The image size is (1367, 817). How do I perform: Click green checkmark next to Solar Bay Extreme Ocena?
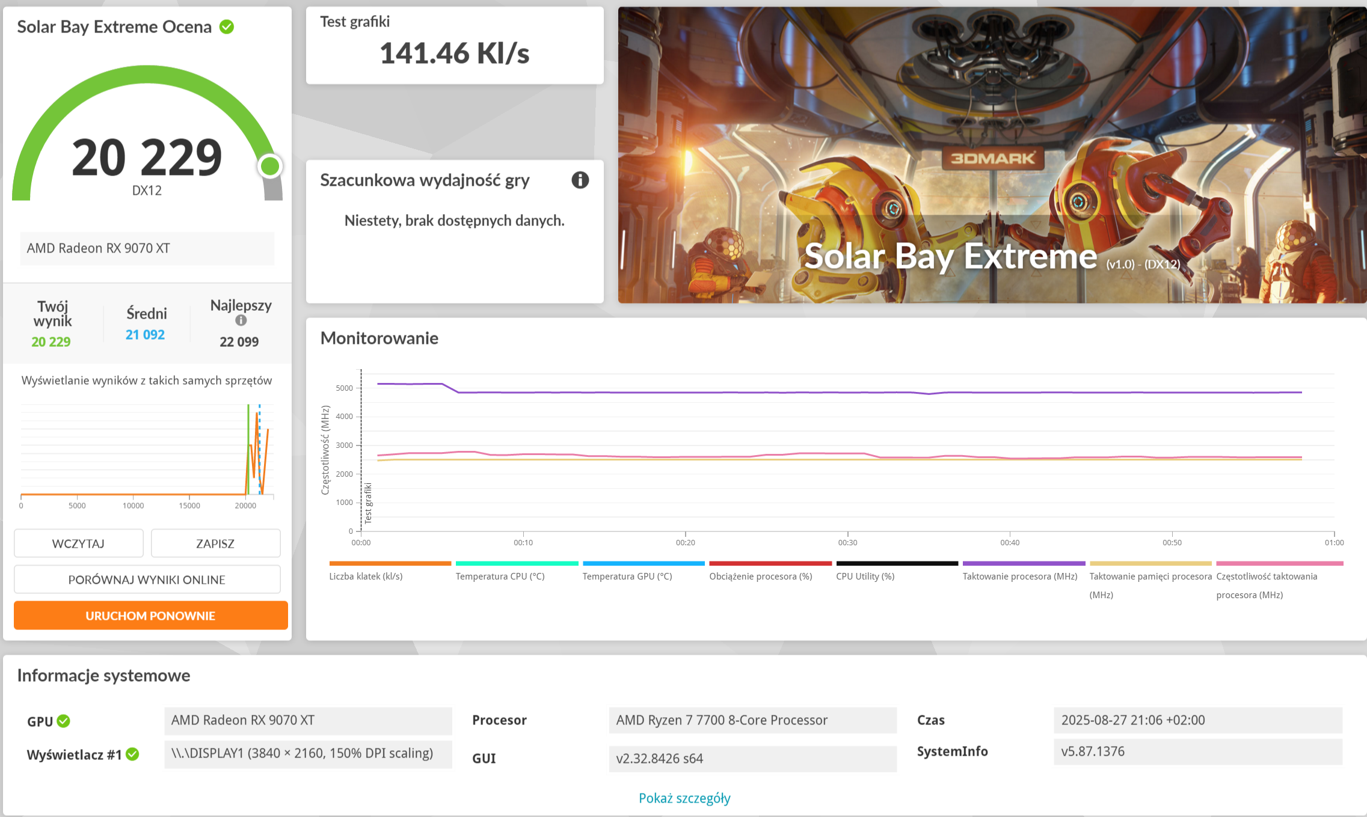pos(227,27)
